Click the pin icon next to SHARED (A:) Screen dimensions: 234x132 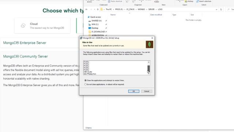point(106,21)
